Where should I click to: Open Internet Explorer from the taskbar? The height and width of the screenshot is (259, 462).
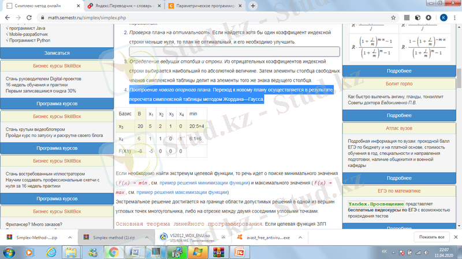click(51, 252)
